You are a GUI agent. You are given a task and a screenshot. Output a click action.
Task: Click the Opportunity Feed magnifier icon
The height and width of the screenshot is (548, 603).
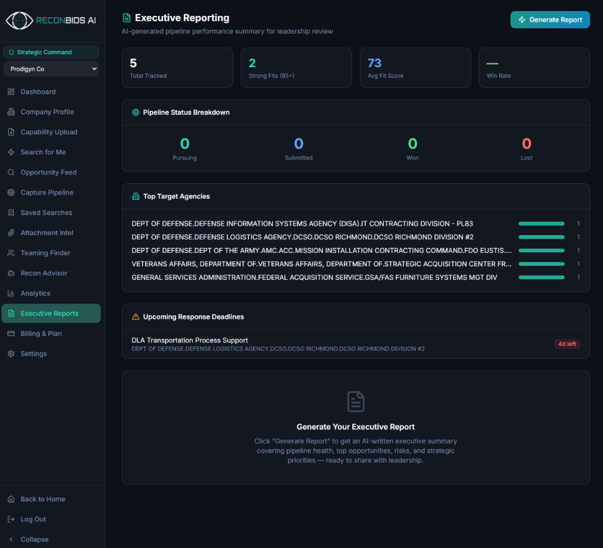tap(11, 173)
